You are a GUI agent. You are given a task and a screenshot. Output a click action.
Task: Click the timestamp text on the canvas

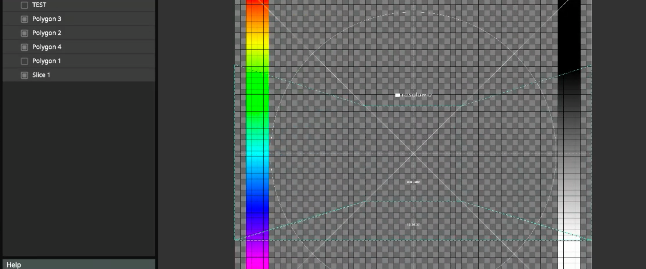(413, 225)
